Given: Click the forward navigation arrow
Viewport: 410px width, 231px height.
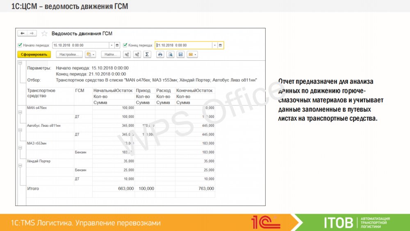Looking at the screenshot, I should click(x=32, y=34).
